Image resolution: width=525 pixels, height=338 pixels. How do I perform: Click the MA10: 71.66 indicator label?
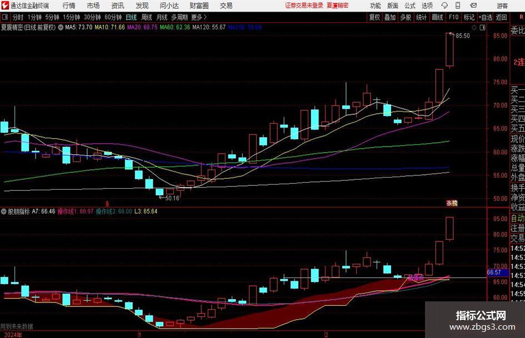[109, 27]
